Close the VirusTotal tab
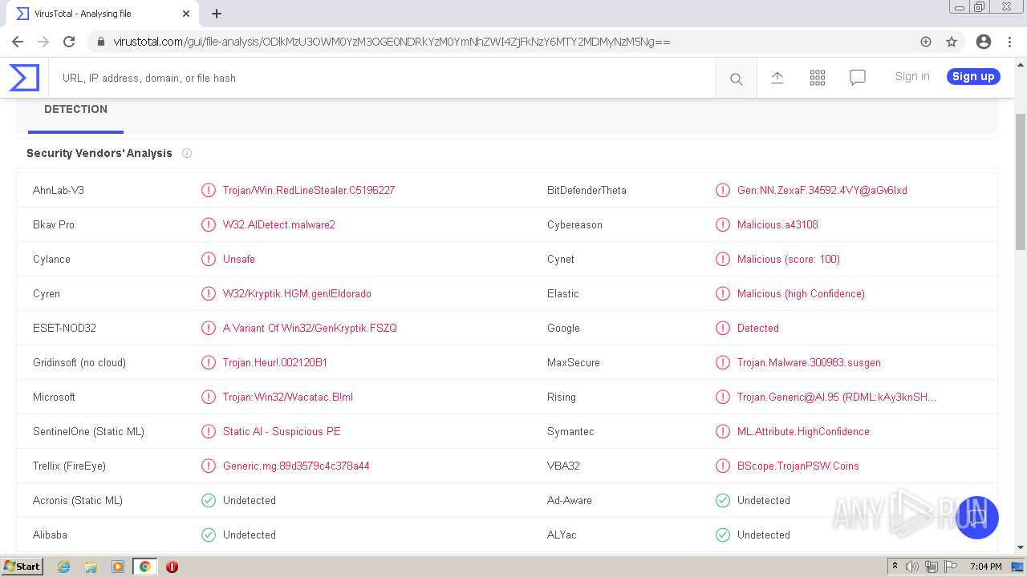The image size is (1027, 577). point(186,14)
